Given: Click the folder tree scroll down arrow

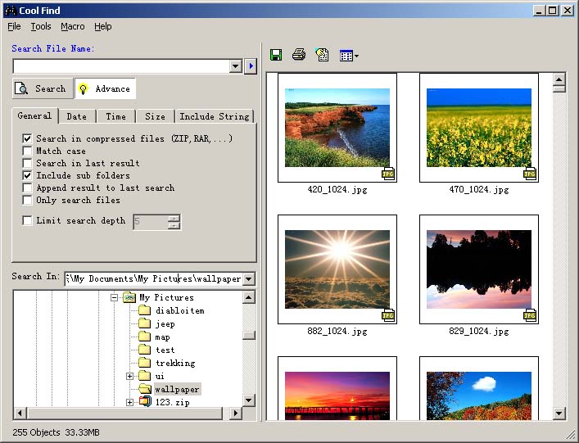Looking at the screenshot, I should click(249, 400).
